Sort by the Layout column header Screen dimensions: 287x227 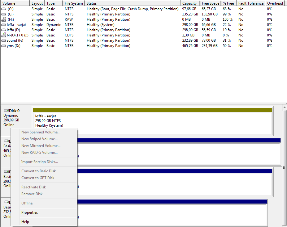[x=37, y=3]
